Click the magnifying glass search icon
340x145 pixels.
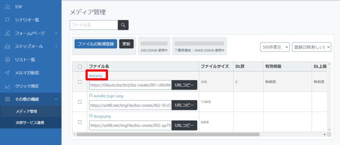coord(123,25)
